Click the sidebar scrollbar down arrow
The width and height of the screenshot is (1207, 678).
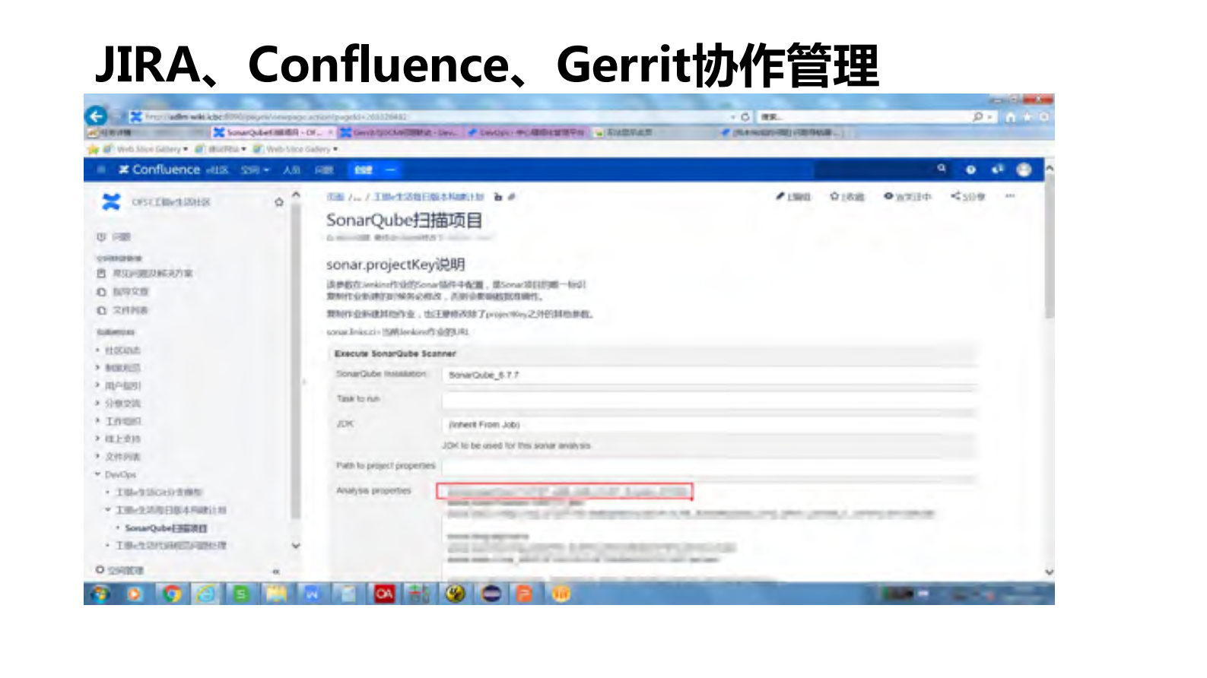point(296,546)
